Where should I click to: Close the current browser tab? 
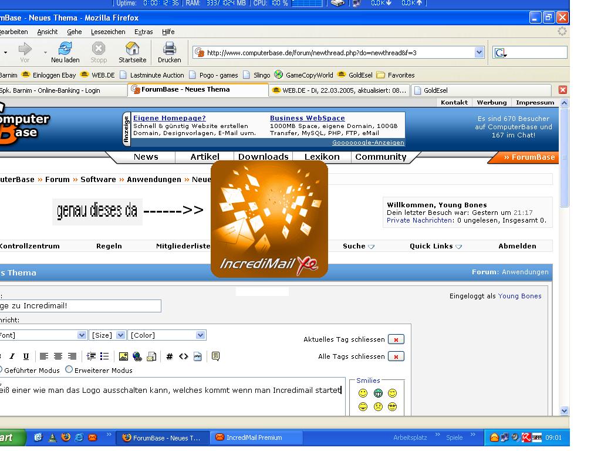563,90
